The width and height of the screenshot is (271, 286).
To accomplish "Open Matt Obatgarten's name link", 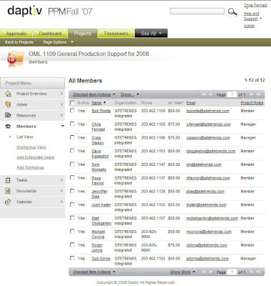I will coord(101,221).
